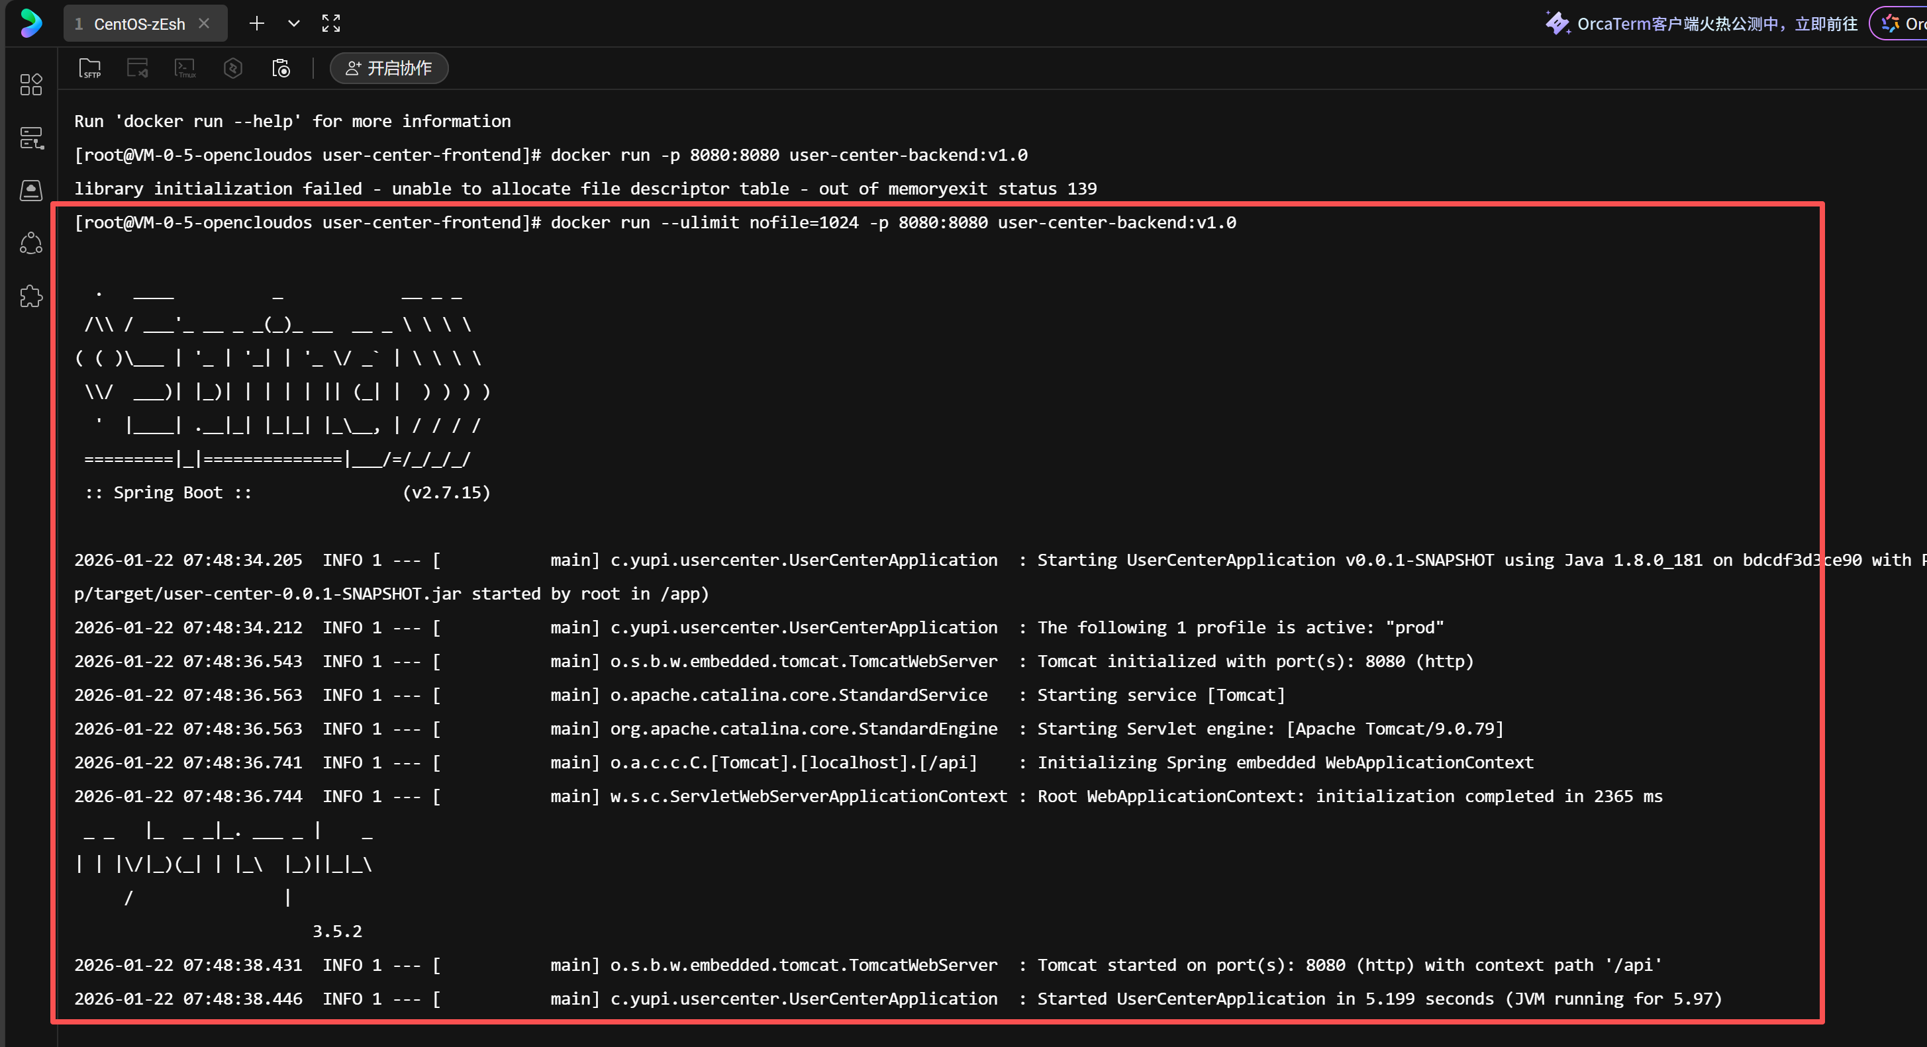Open the plugins puzzle sidebar icon
Image resolution: width=1927 pixels, height=1047 pixels.
tap(30, 296)
